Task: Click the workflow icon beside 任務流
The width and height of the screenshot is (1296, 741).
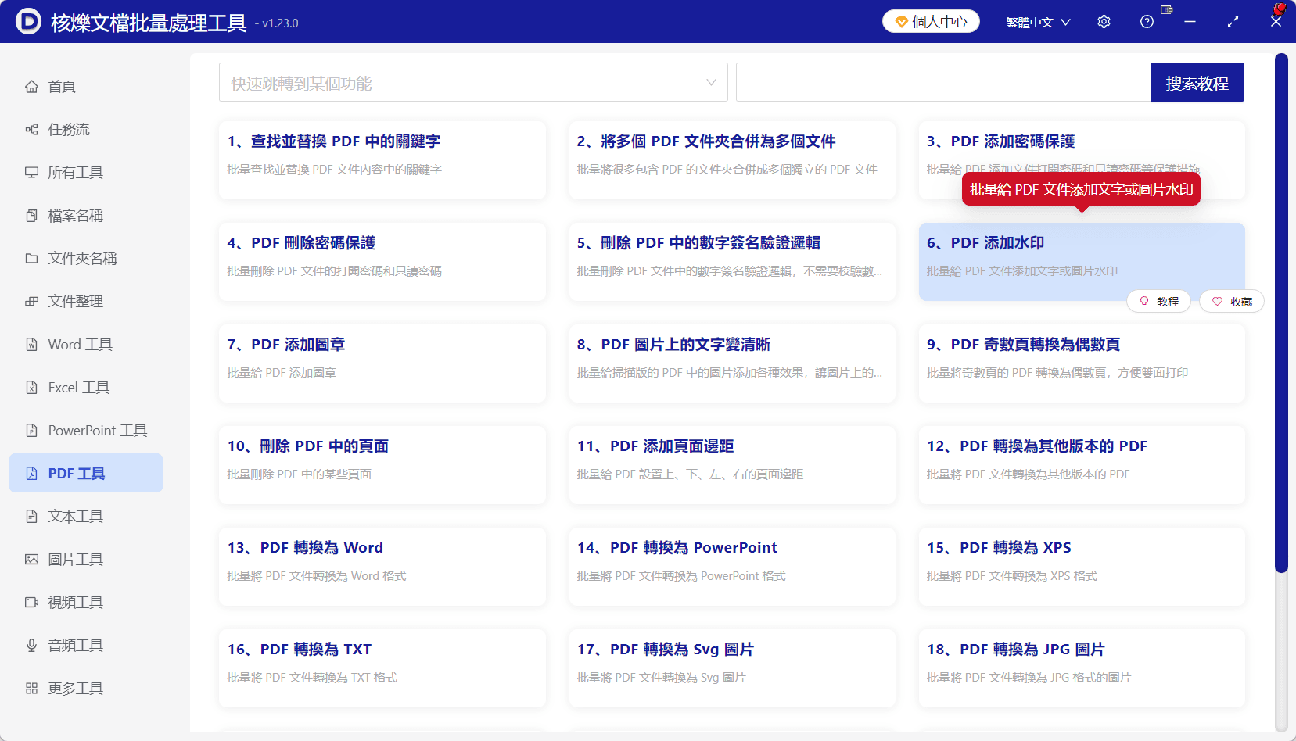Action: (x=31, y=129)
